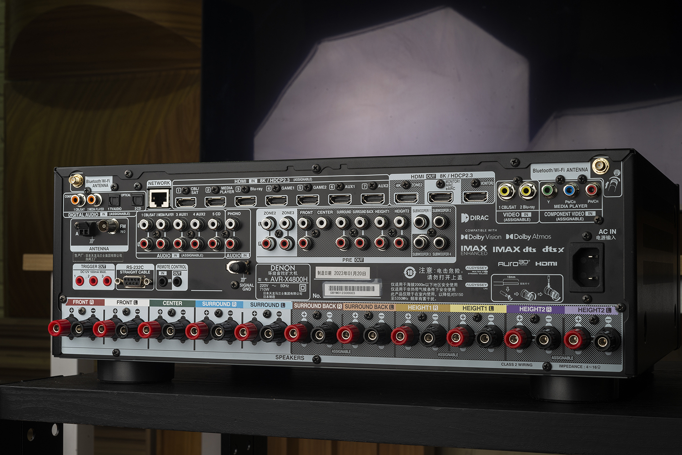Click the IMPEDANCE : 4~16Ω text

(580, 366)
